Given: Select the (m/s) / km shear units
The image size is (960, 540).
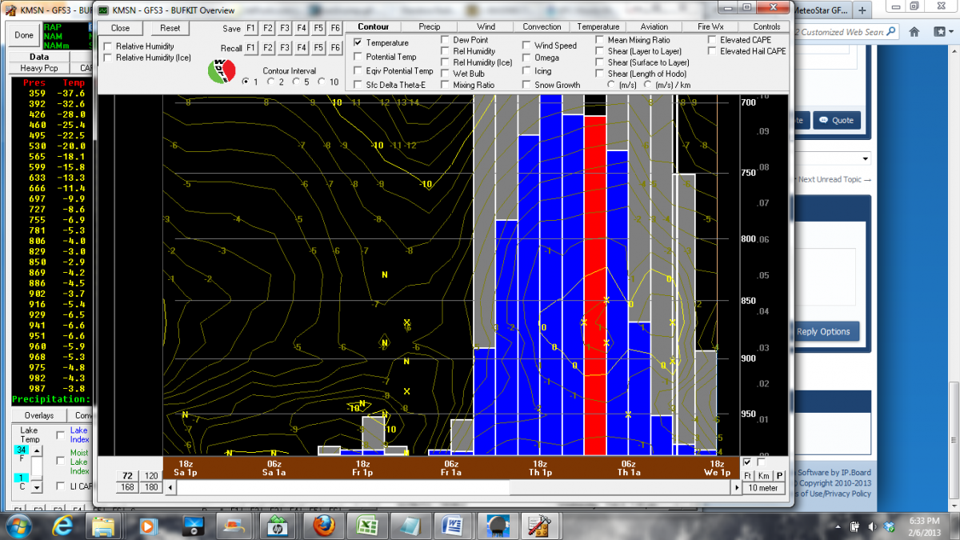Looking at the screenshot, I should click(x=650, y=85).
